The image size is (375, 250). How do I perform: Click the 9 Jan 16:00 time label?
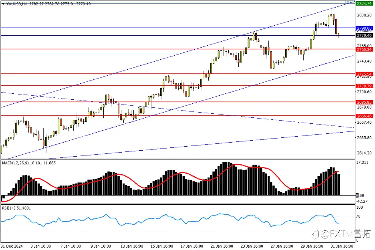(101, 246)
